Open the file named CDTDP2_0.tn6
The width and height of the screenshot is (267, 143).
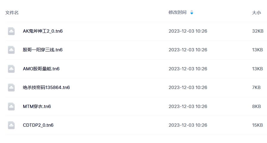[x=38, y=125]
